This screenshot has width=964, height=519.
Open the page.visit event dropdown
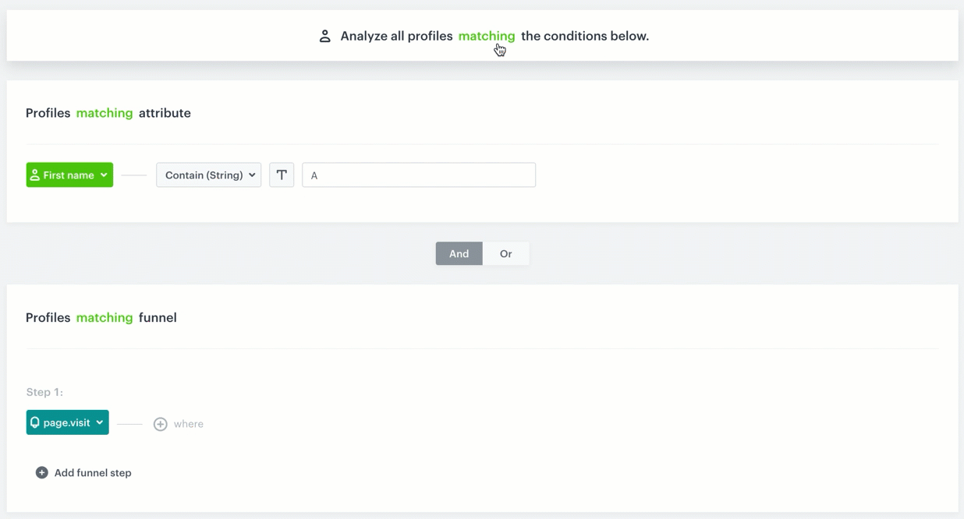[67, 422]
